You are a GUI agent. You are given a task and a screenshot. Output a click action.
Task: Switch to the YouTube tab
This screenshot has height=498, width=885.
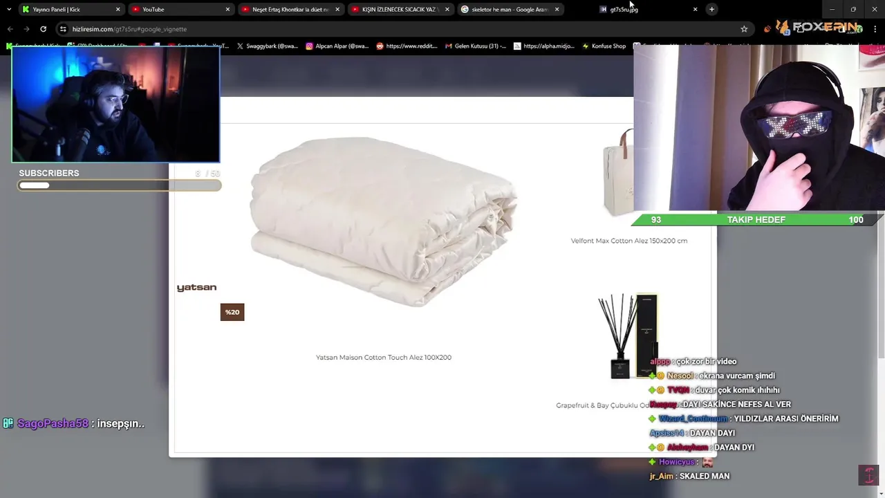pyautogui.click(x=180, y=10)
